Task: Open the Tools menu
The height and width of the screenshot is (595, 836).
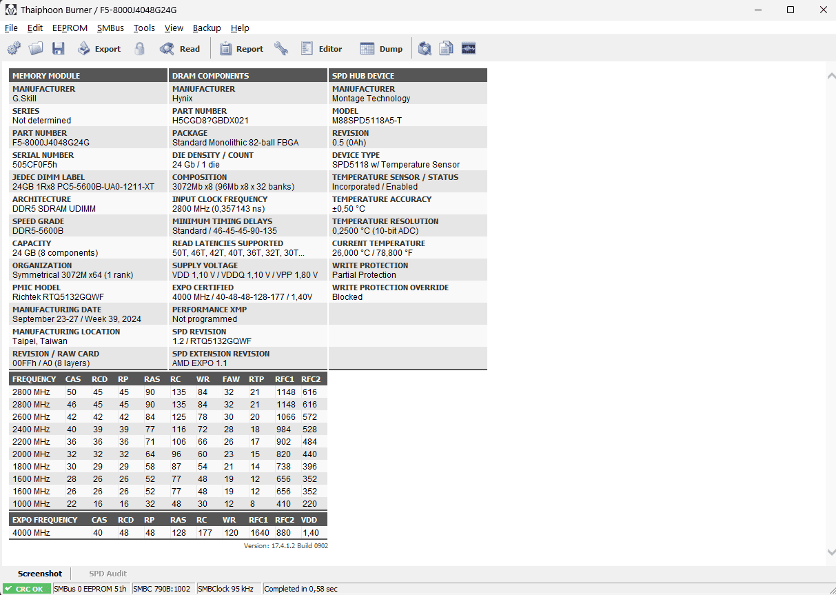Action: (144, 28)
